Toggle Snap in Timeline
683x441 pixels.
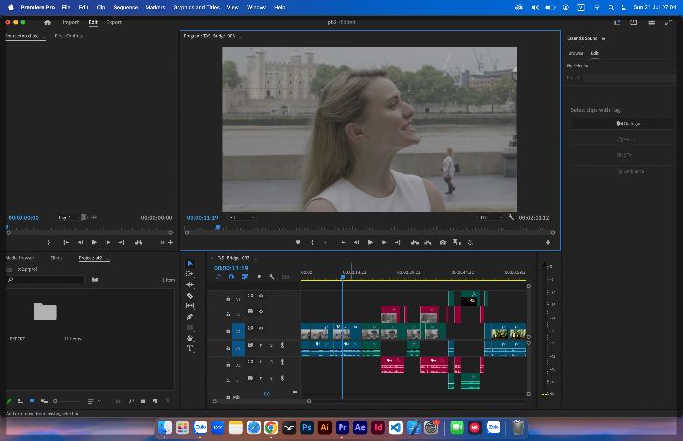tap(232, 277)
